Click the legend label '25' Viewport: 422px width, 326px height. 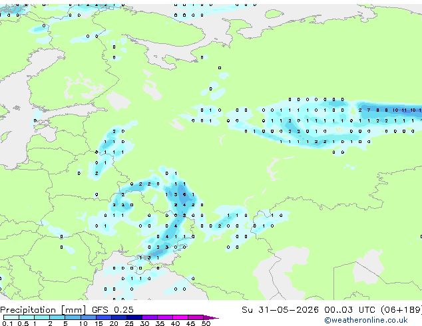pos(129,323)
